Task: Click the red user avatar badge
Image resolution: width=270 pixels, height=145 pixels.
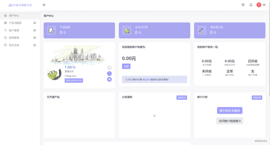Action: 259,5
